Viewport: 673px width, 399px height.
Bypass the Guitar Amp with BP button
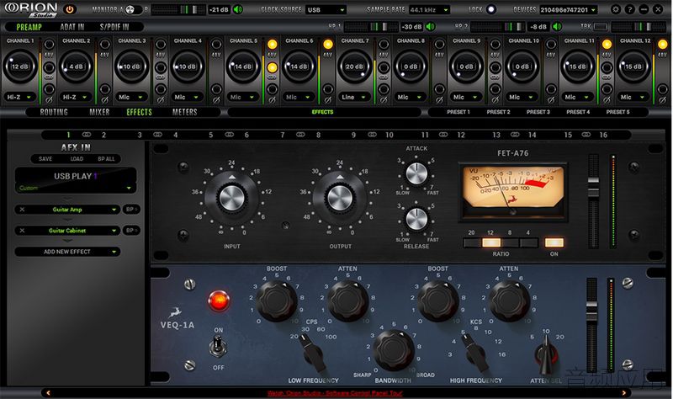tap(130, 210)
